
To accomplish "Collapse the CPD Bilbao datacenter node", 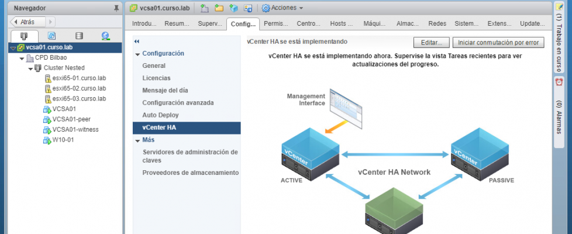I will (x=22, y=58).
